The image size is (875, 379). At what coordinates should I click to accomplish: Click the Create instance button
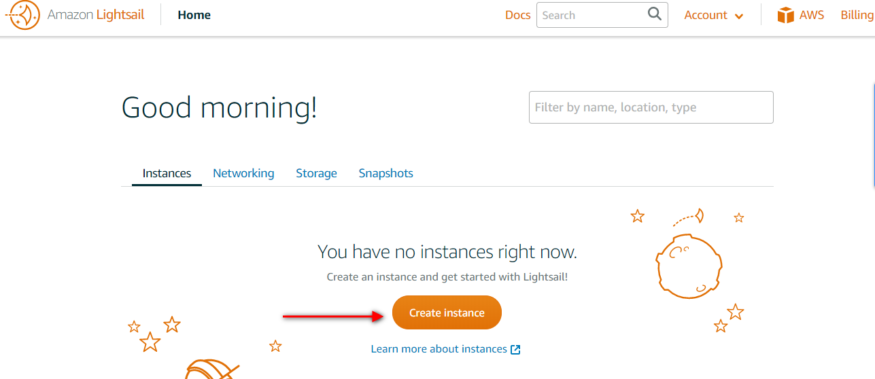(x=447, y=313)
